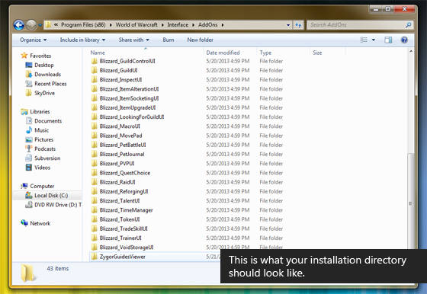Sort by the Date modified column header
The image size is (427, 294).
223,53
